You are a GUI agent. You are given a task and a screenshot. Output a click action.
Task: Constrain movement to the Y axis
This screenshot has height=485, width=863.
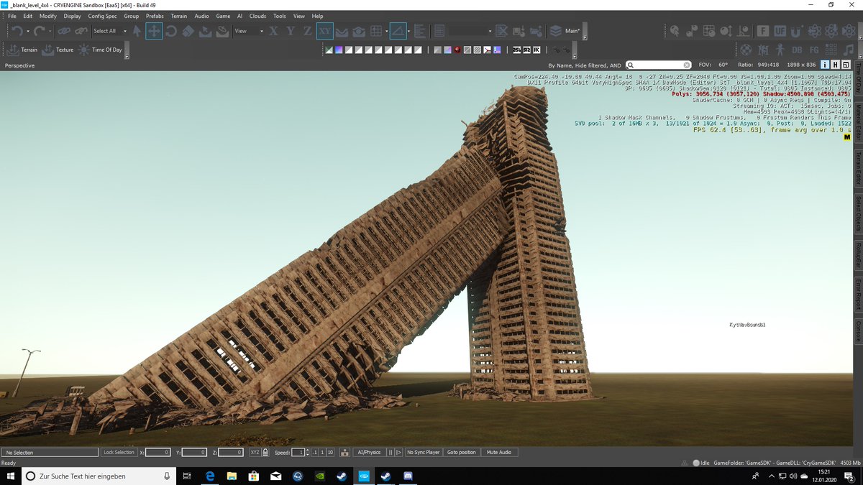tap(291, 31)
